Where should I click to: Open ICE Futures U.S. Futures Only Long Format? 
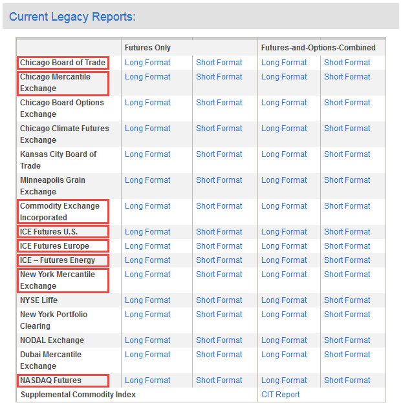(147, 232)
